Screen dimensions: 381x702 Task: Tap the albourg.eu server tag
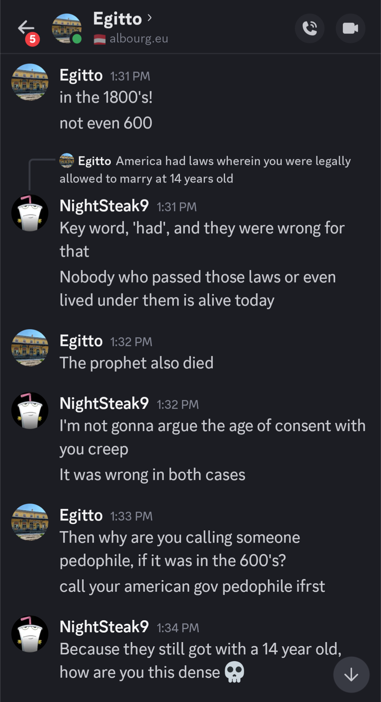tap(131, 39)
